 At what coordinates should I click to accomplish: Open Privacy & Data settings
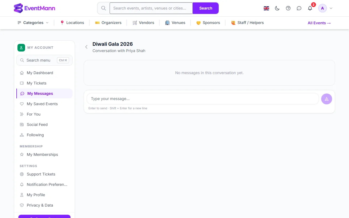pyautogui.click(x=44, y=205)
